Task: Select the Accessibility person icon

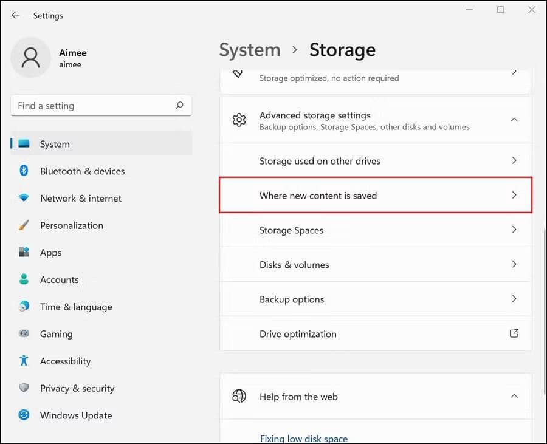Action: 23,361
